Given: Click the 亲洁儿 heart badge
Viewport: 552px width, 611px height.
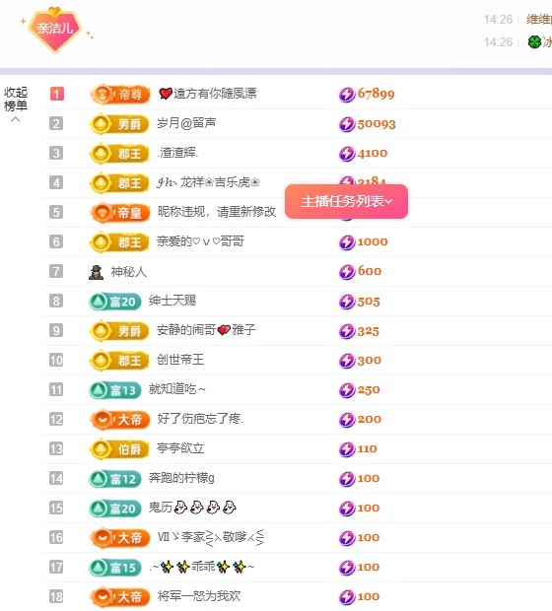Looking at the screenshot, I should (x=54, y=29).
